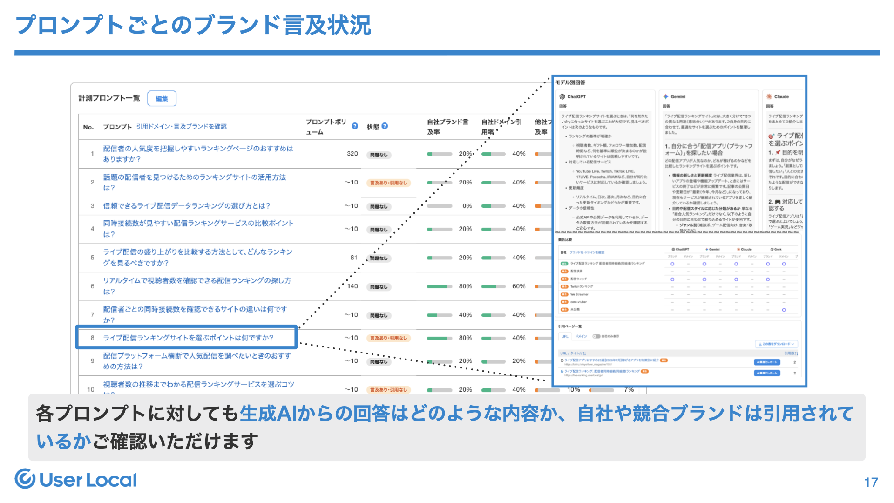894x503 pixels.
Task: Click the Claude starburst logo in the answers card
Action: 769,97
